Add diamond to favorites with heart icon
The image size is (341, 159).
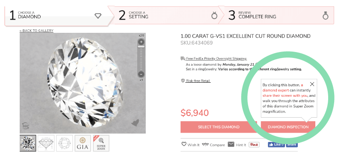[x=135, y=123]
